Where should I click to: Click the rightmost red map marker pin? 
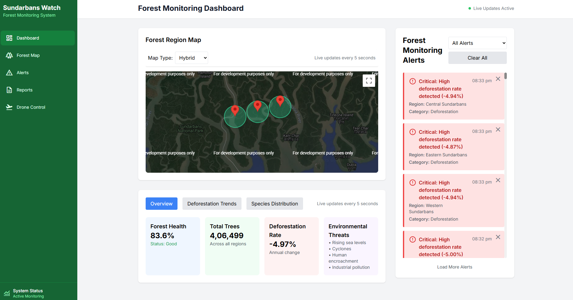coord(280,100)
